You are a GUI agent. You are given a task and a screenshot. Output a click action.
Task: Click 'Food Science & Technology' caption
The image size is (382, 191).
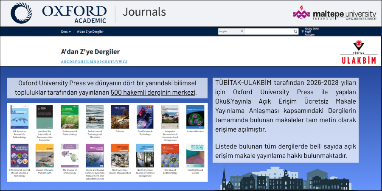(x=145, y=133)
